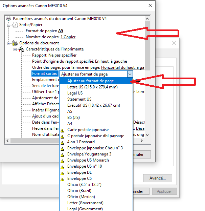Collapse the Options du document node

(x=8, y=43)
